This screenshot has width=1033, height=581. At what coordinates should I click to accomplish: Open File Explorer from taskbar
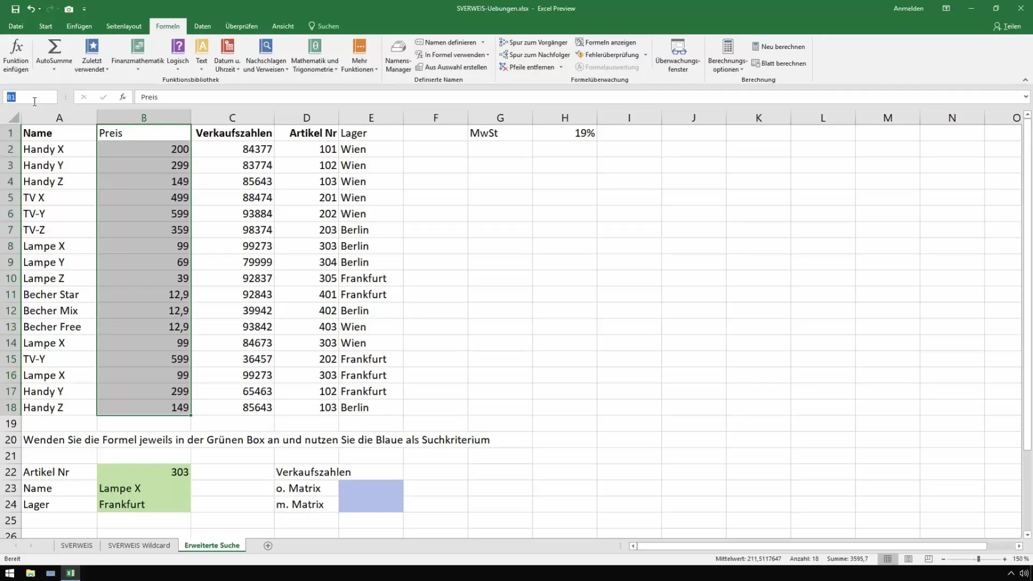point(30,573)
